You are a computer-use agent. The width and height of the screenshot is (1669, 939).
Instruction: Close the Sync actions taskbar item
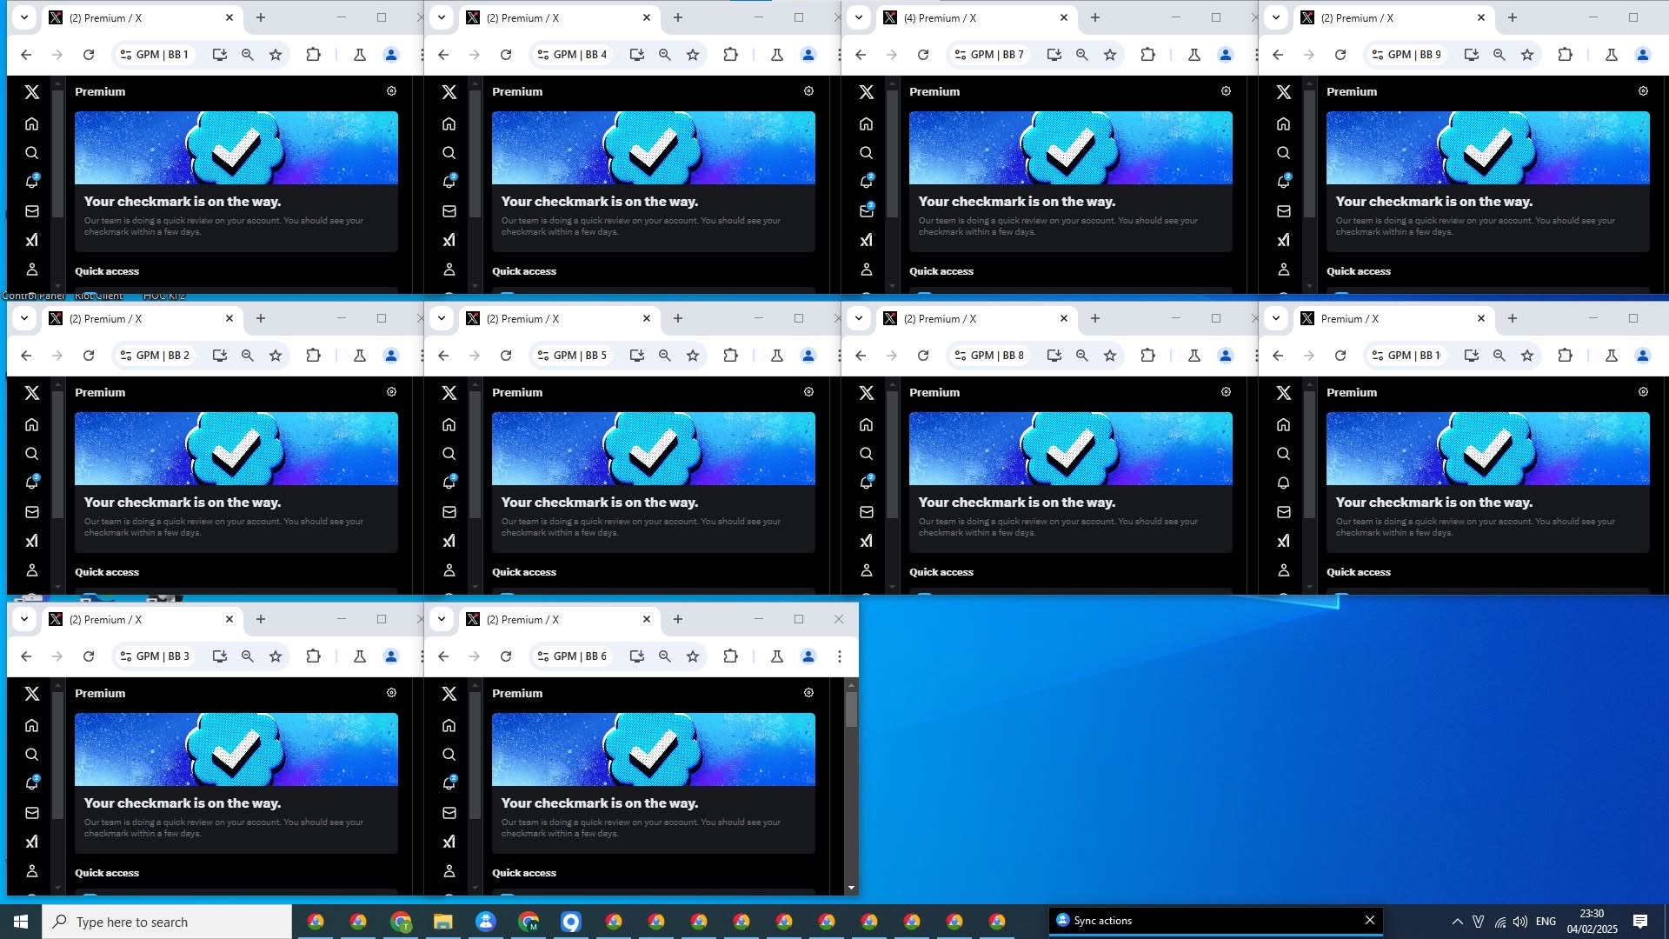click(x=1370, y=920)
